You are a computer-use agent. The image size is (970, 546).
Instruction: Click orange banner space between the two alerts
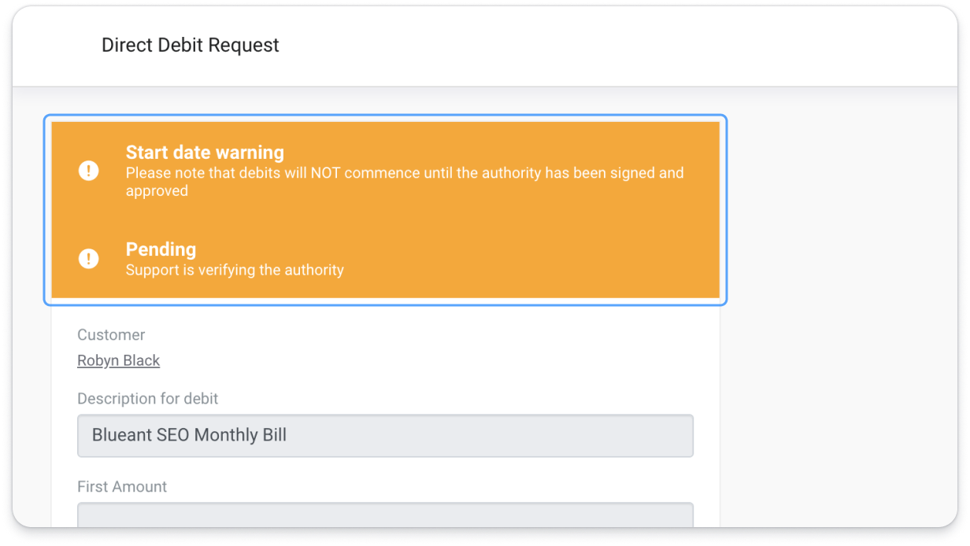(385, 220)
